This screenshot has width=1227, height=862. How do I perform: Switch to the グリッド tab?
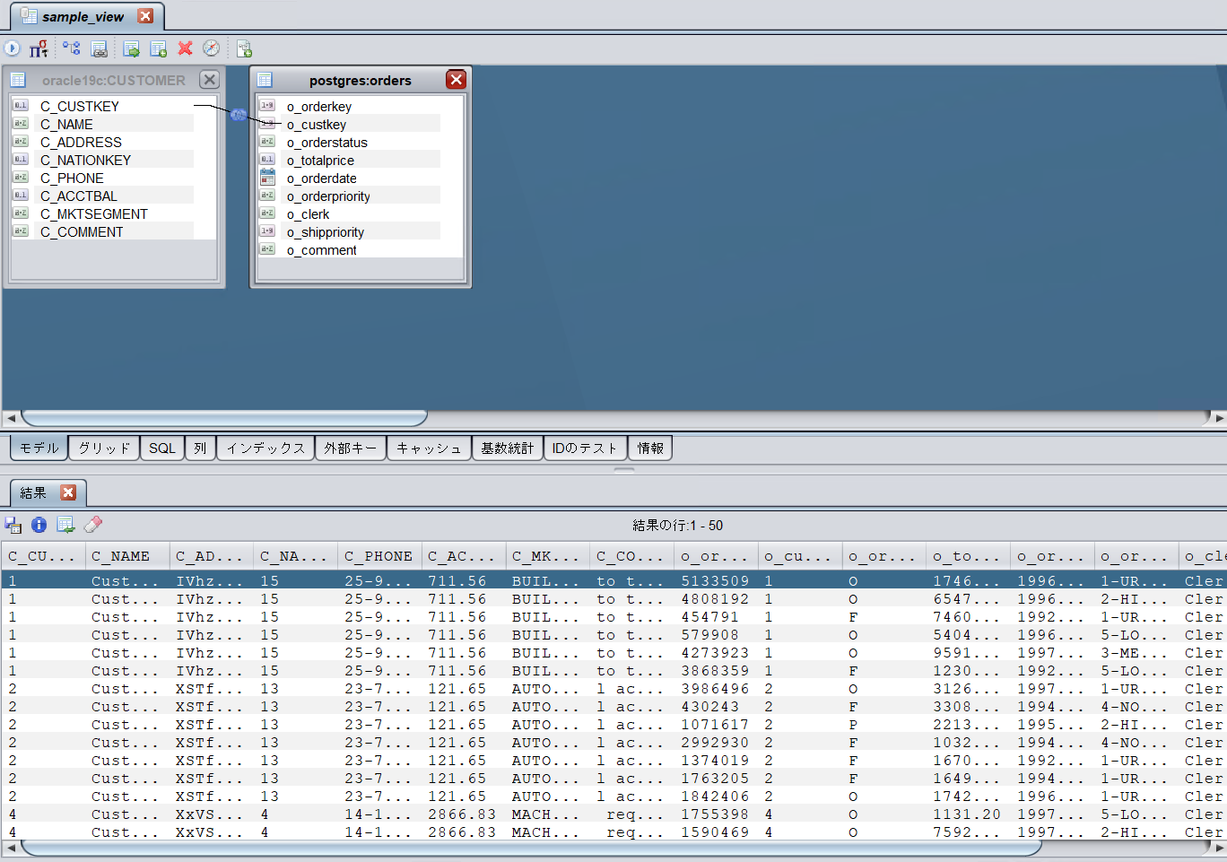(x=104, y=448)
